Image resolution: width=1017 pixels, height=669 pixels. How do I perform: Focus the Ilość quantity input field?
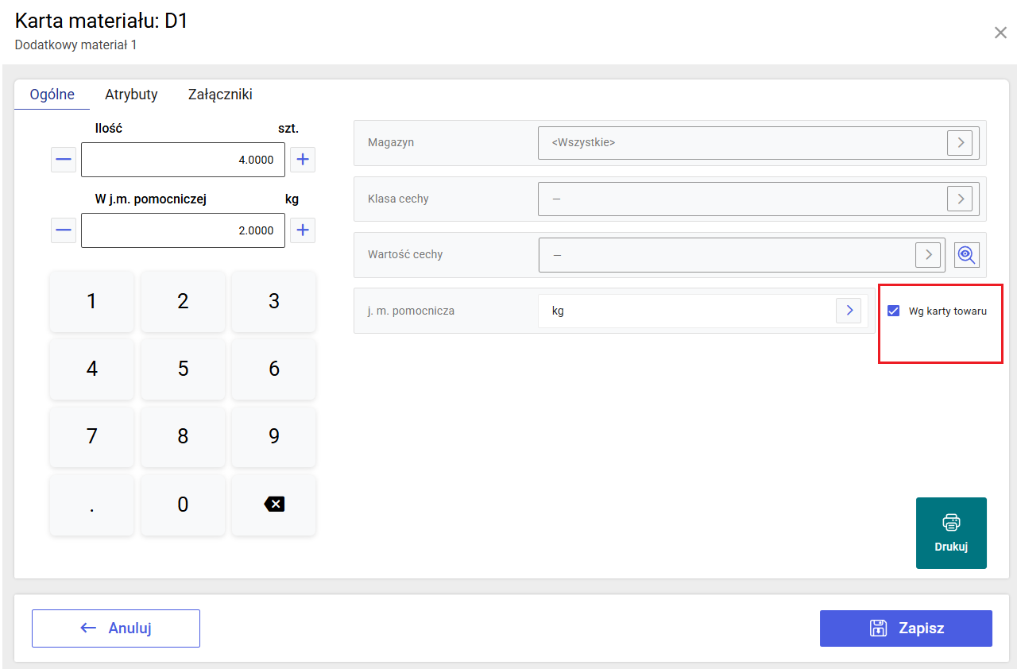click(183, 160)
